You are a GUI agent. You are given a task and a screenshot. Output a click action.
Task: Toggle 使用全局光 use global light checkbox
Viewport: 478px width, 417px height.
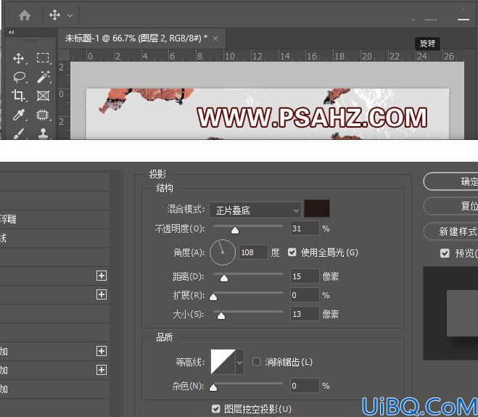point(292,252)
